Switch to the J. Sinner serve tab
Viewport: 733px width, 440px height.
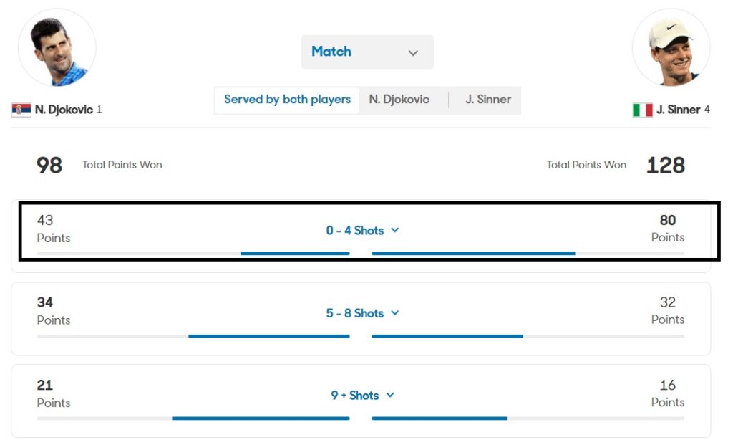[x=487, y=100]
